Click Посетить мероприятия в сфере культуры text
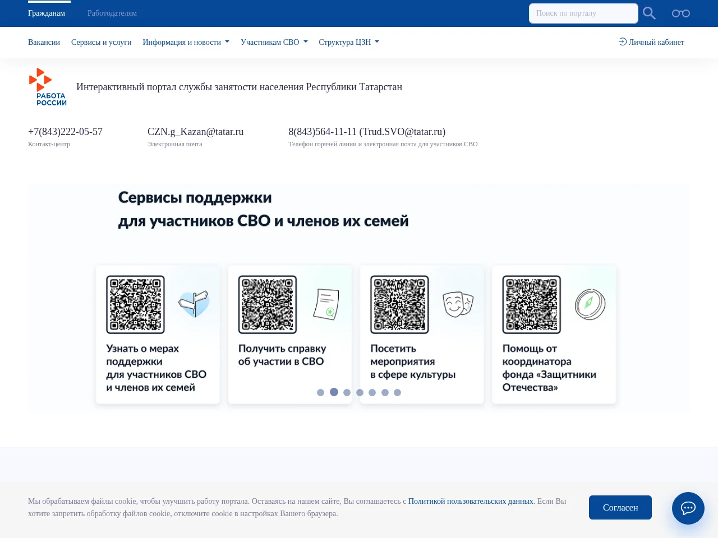718x538 pixels. [413, 361]
